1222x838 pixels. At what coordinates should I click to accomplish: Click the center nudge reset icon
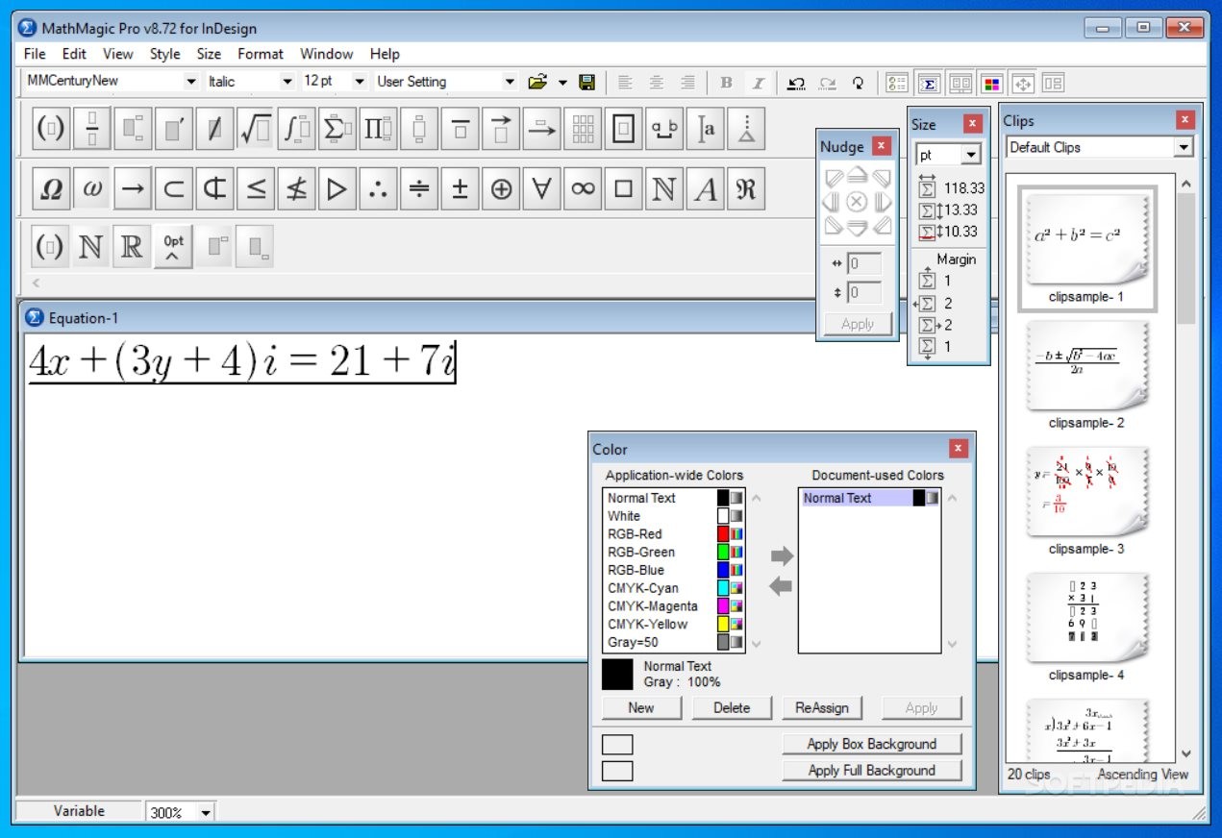pos(857,202)
